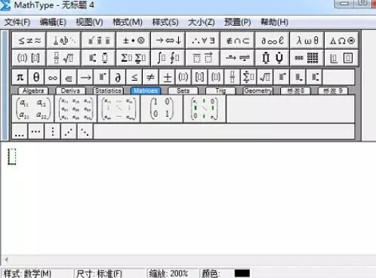
Task: Insert the upward diagonal ellipsis
Action: [69, 131]
